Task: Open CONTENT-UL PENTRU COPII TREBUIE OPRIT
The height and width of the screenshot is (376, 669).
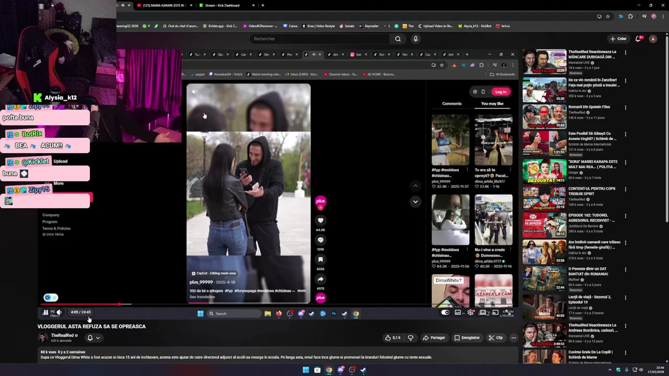Action: (544, 198)
